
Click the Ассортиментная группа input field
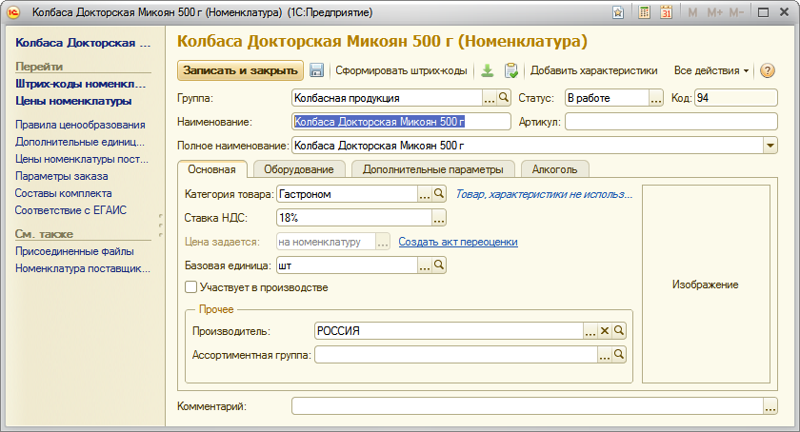(x=455, y=355)
